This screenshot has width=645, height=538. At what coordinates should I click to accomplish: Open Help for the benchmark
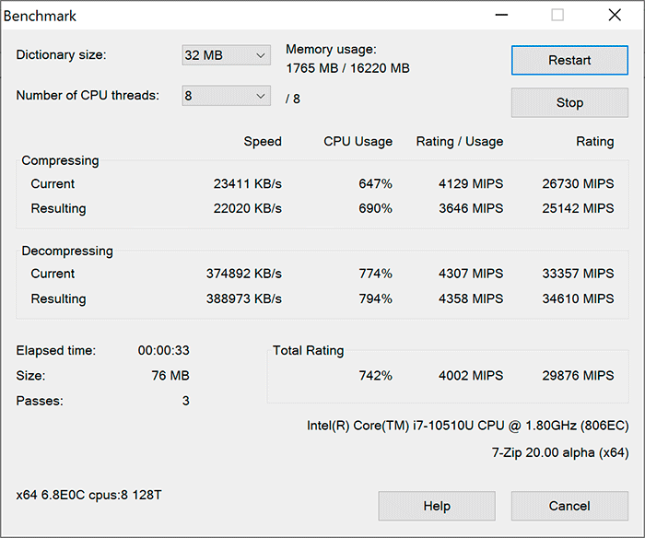436,506
